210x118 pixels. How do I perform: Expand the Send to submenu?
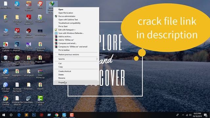76,59
